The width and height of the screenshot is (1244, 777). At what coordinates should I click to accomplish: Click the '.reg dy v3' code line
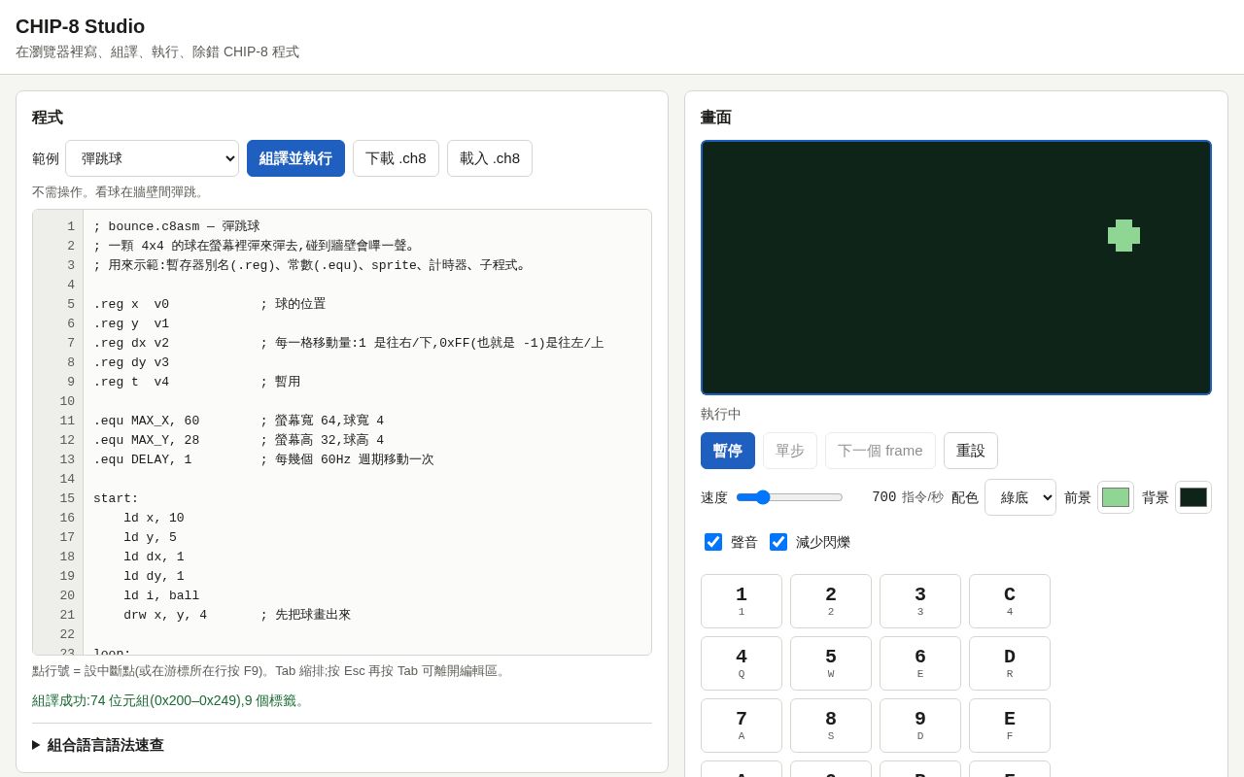coord(131,362)
